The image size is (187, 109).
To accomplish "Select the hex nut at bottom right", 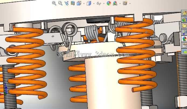I will pyautogui.click(x=181, y=102).
